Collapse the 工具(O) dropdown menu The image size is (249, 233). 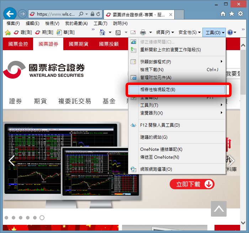tap(214, 33)
